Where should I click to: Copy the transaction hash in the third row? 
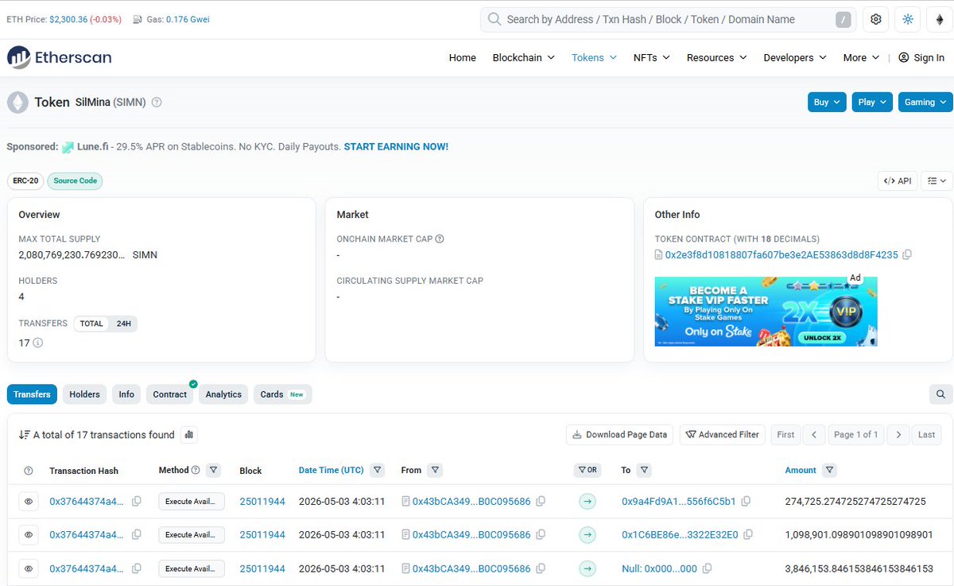137,569
